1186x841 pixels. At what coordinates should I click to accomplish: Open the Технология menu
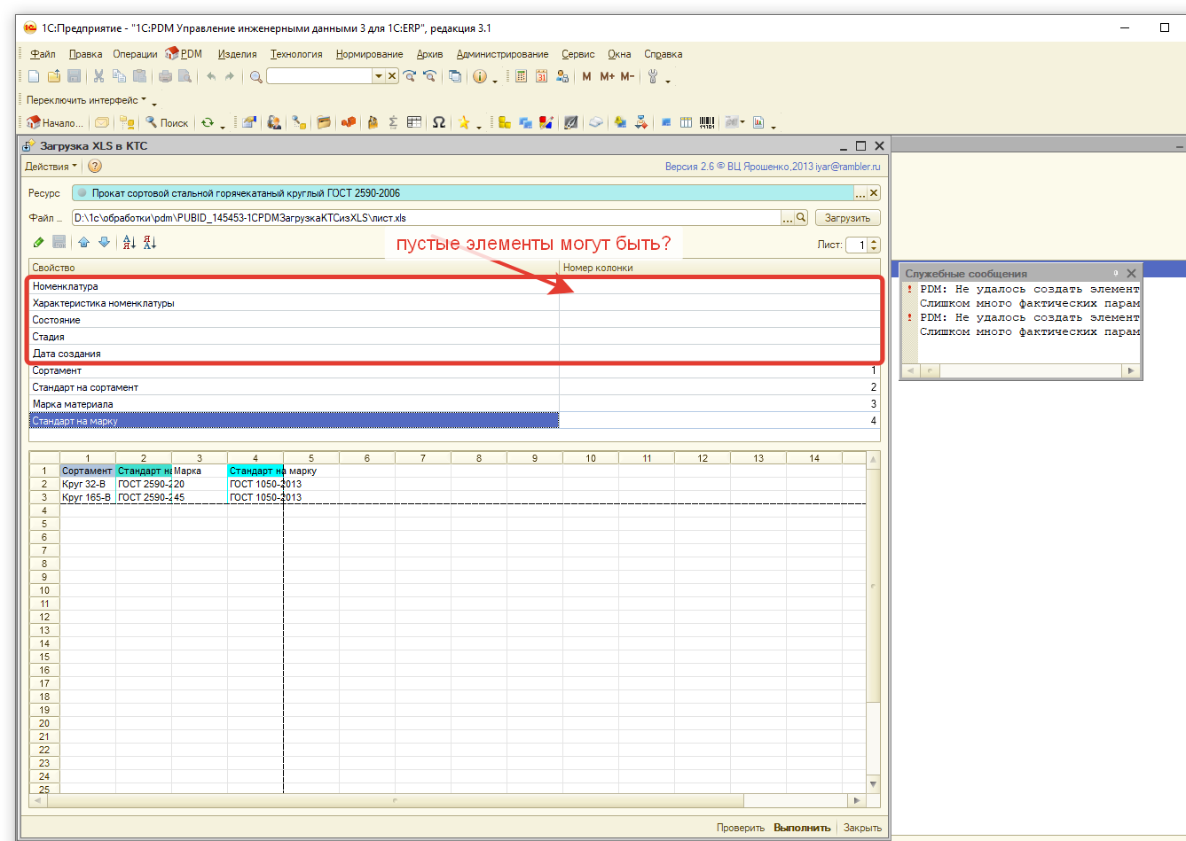tap(296, 54)
